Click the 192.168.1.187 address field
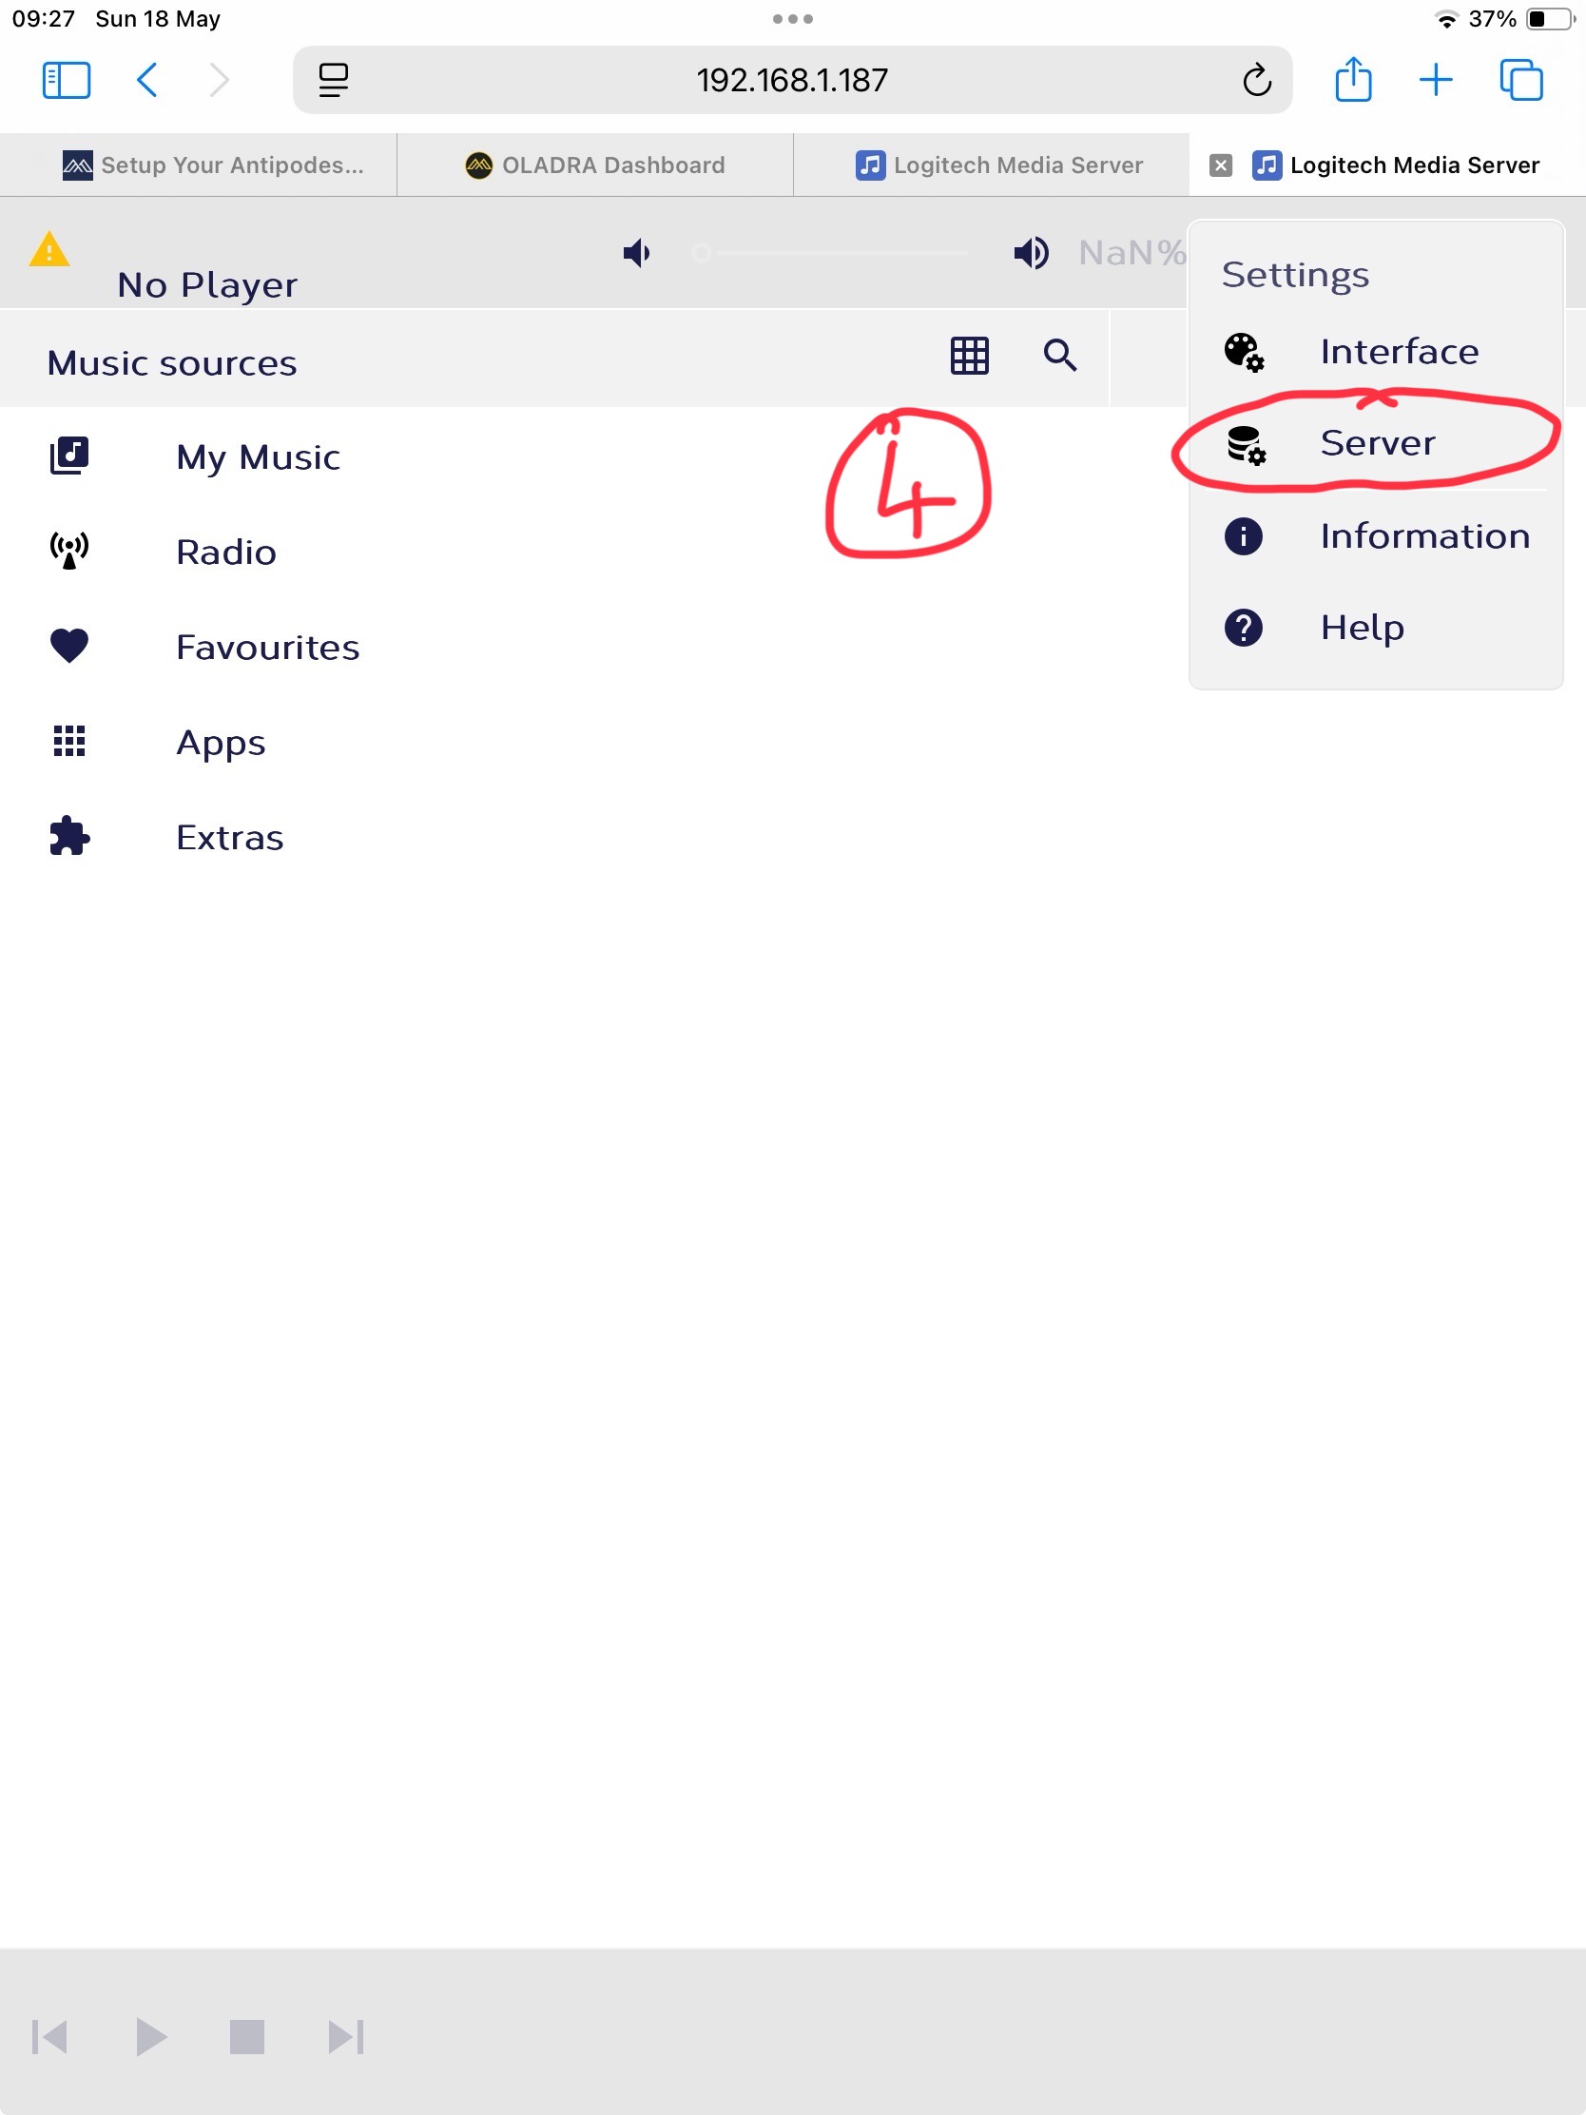 pyautogui.click(x=792, y=80)
